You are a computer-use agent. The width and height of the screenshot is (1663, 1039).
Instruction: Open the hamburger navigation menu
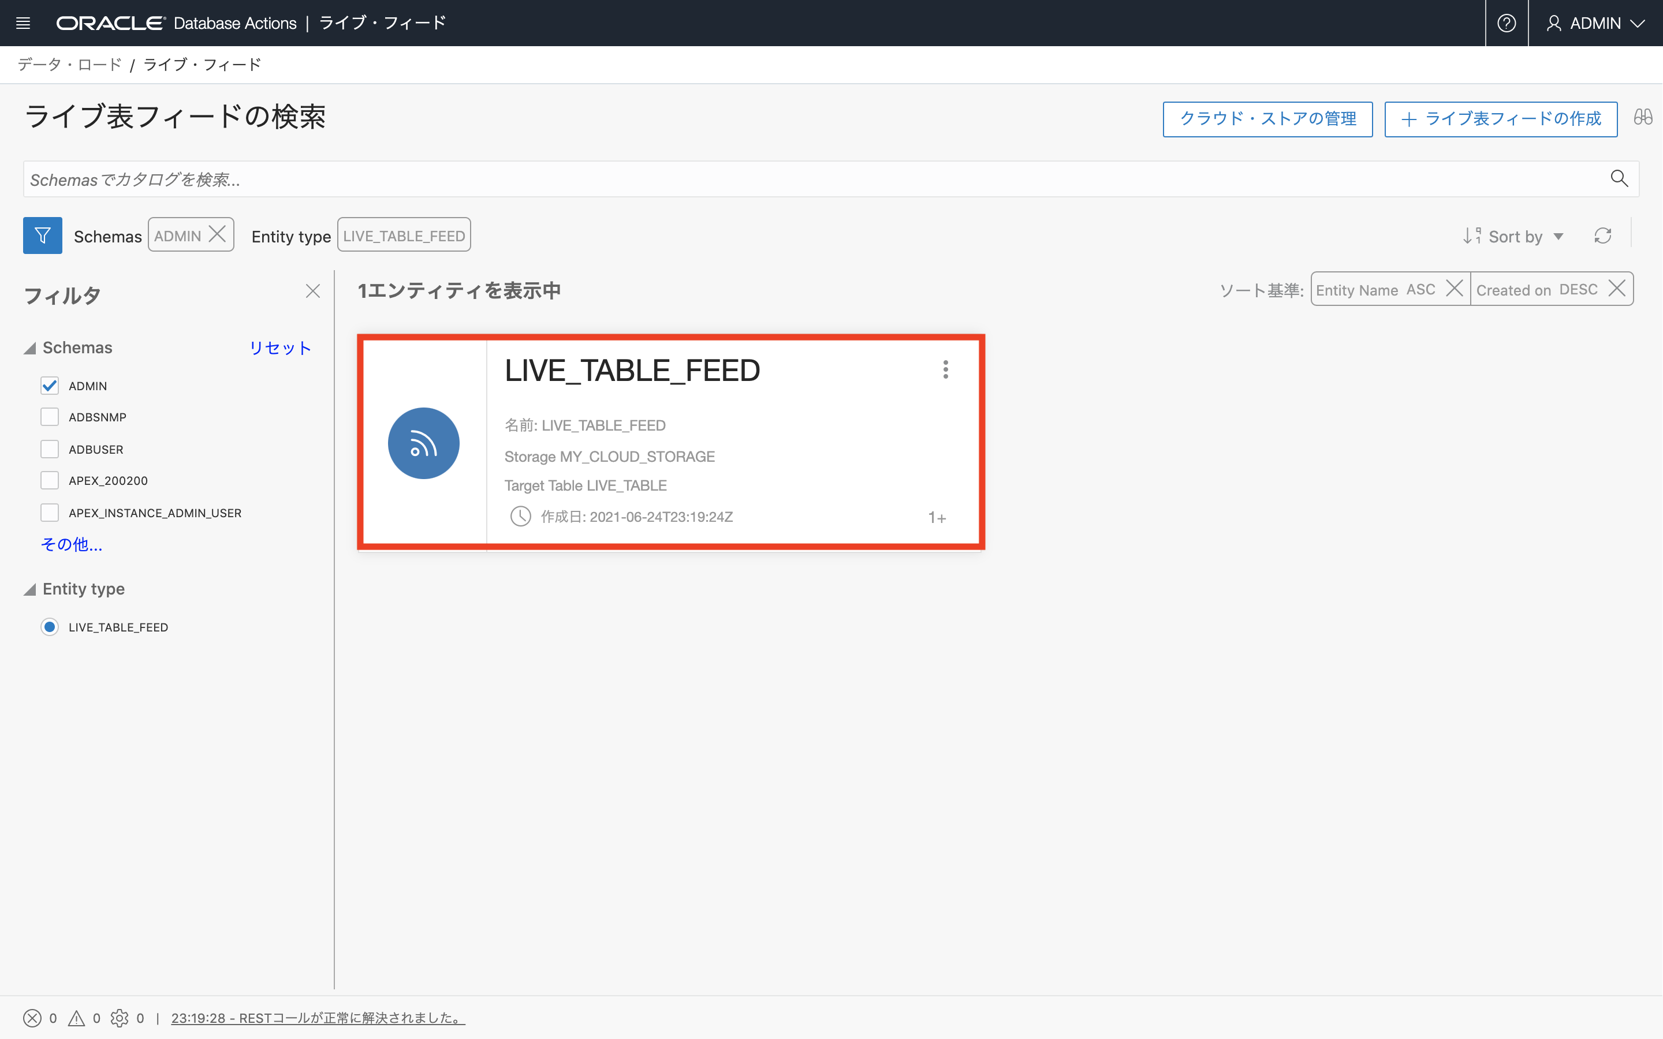[23, 23]
